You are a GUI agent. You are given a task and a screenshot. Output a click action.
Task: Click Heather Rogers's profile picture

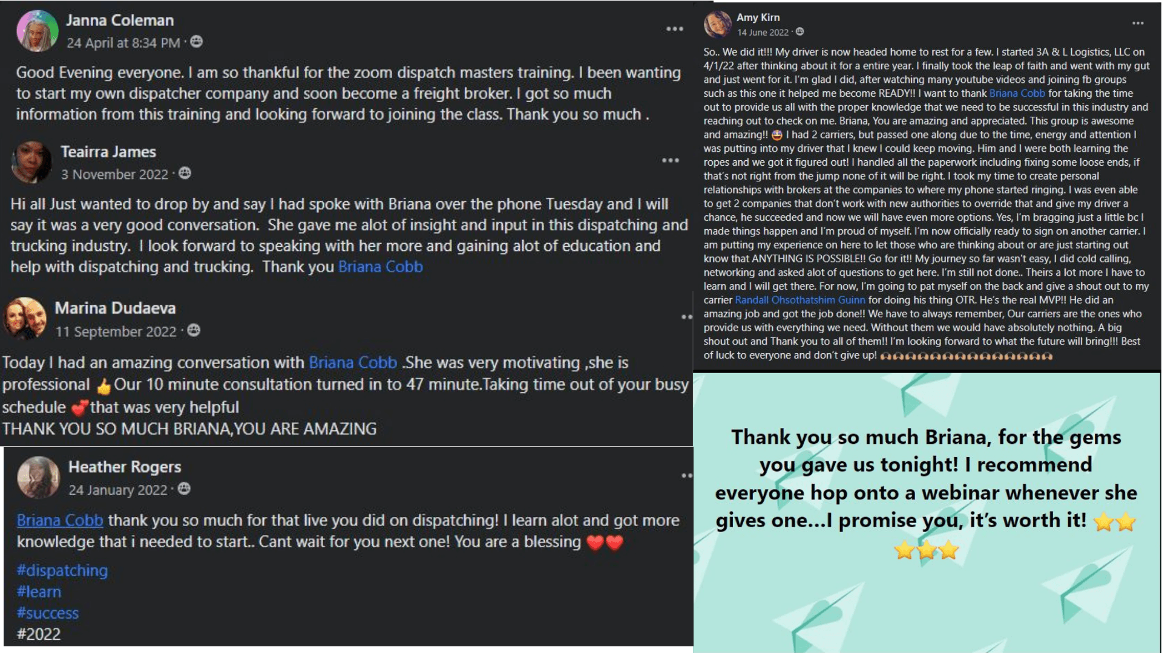coord(39,477)
